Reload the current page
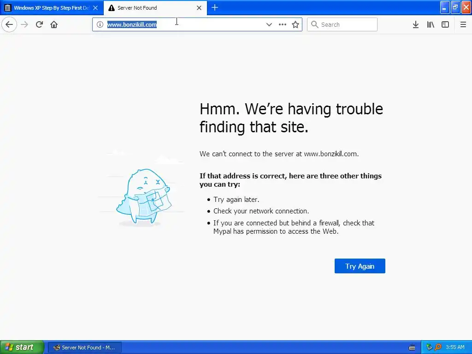Viewport: 472px width, 354px height. 39,24
